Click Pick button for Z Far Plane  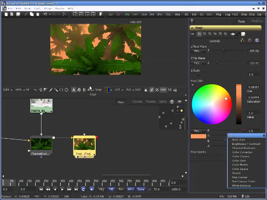[x=198, y=63]
